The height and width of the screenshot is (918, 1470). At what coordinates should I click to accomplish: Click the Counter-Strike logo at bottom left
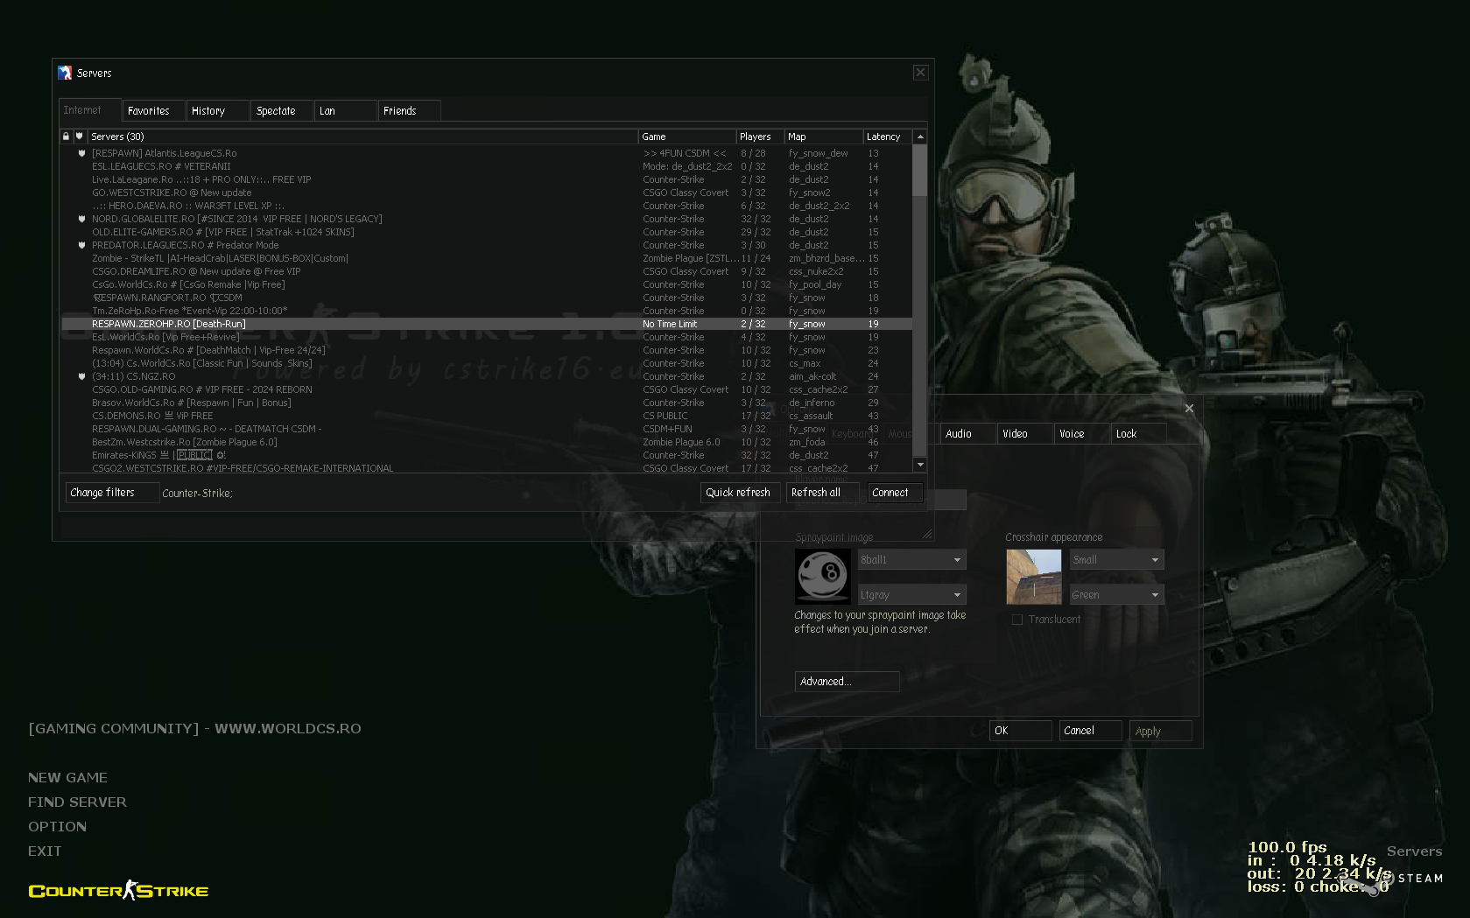(x=118, y=891)
